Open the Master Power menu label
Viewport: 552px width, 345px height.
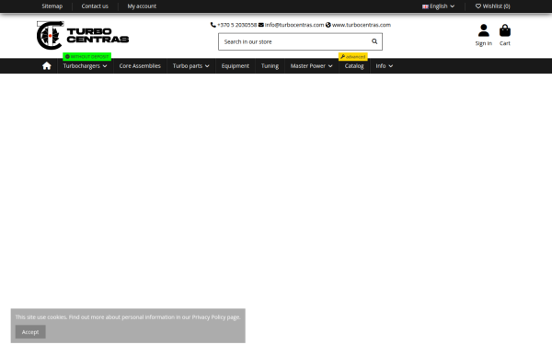(307, 66)
